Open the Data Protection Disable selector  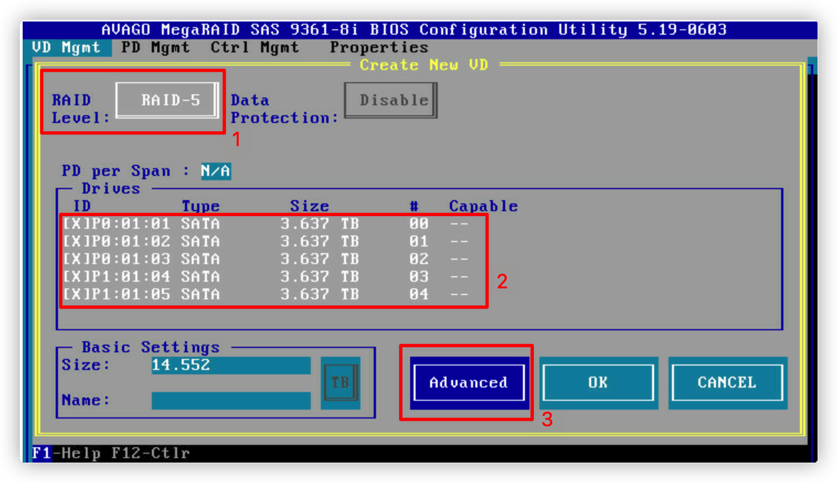391,100
